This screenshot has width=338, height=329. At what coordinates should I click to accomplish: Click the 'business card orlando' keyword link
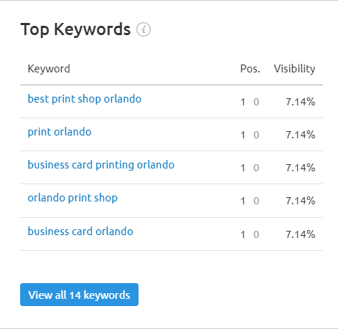click(80, 232)
